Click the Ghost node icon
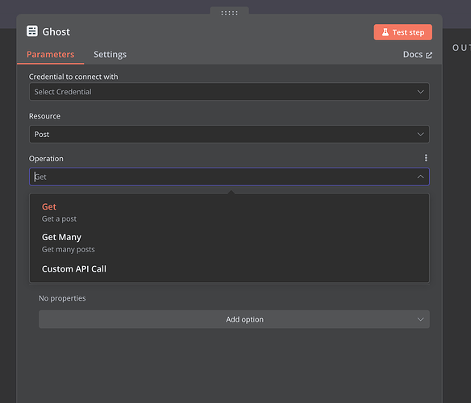 tap(32, 31)
